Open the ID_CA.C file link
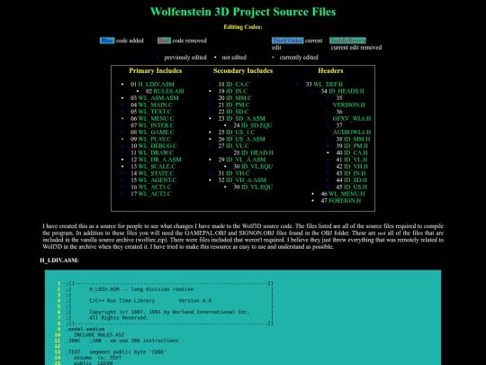The image size is (486, 365). (x=238, y=85)
